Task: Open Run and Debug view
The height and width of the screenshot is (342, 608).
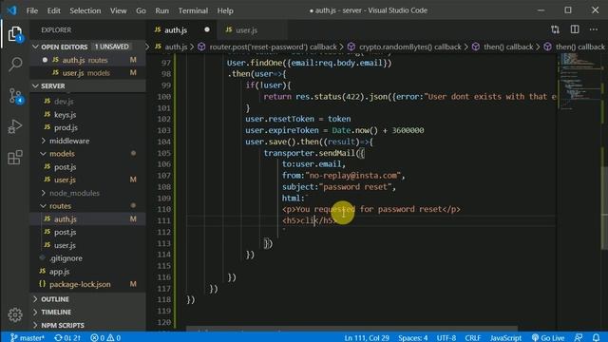Action: 15,126
